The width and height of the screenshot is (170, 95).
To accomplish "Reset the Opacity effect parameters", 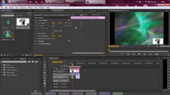I will pyautogui.click(x=69, y=41).
